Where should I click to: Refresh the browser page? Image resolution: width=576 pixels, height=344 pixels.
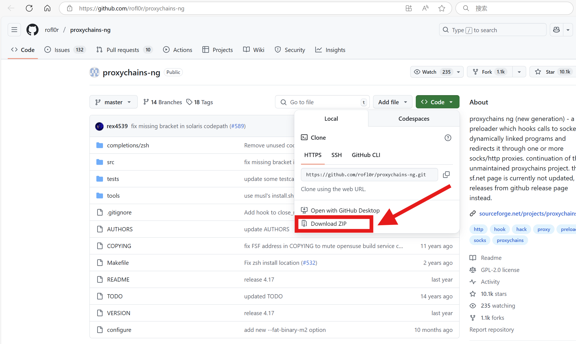click(x=29, y=8)
